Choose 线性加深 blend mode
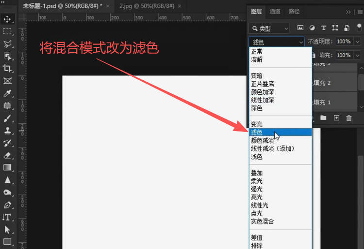Image resolution: width=364 pixels, height=249 pixels. tap(281, 100)
